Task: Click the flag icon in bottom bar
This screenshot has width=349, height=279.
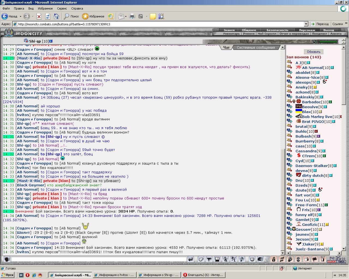Action: 315,259
